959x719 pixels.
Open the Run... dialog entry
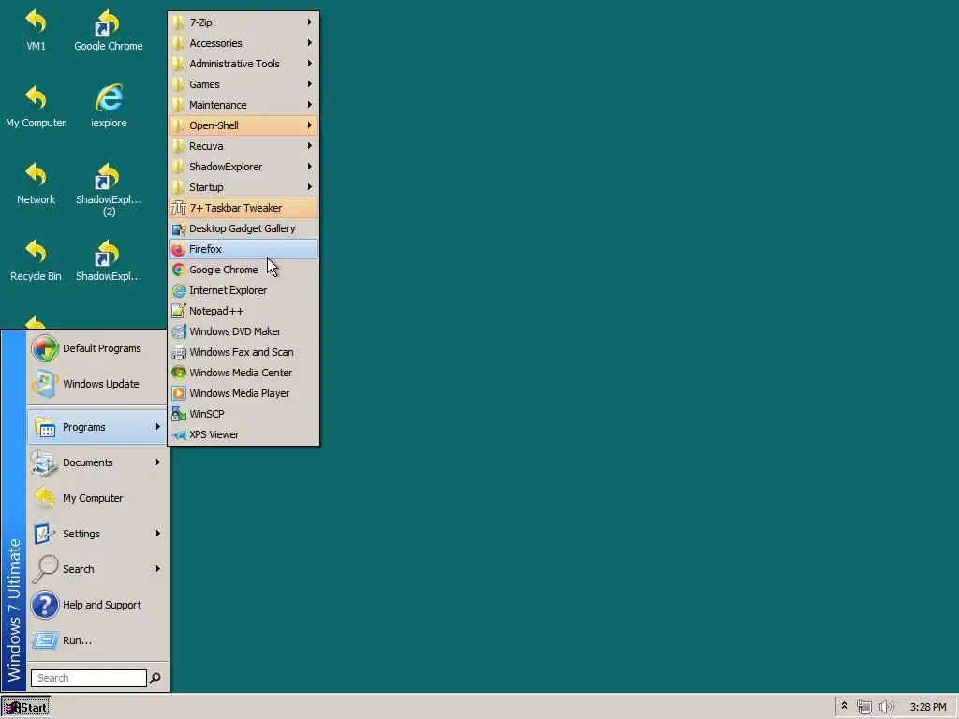pyautogui.click(x=97, y=640)
